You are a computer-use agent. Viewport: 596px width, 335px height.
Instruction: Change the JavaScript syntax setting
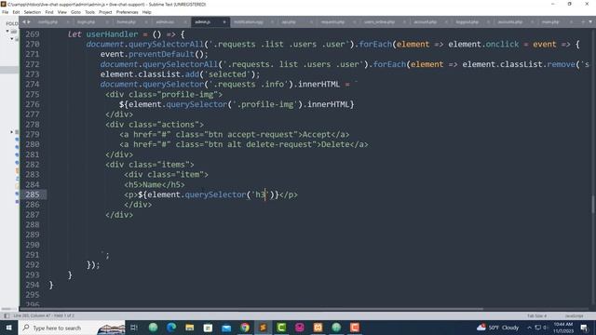click(x=574, y=316)
